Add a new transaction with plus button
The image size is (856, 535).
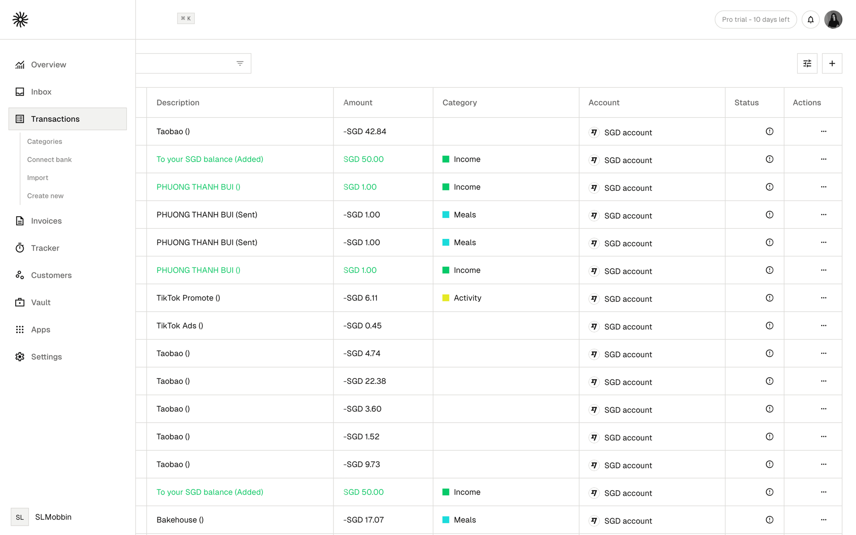(832, 63)
